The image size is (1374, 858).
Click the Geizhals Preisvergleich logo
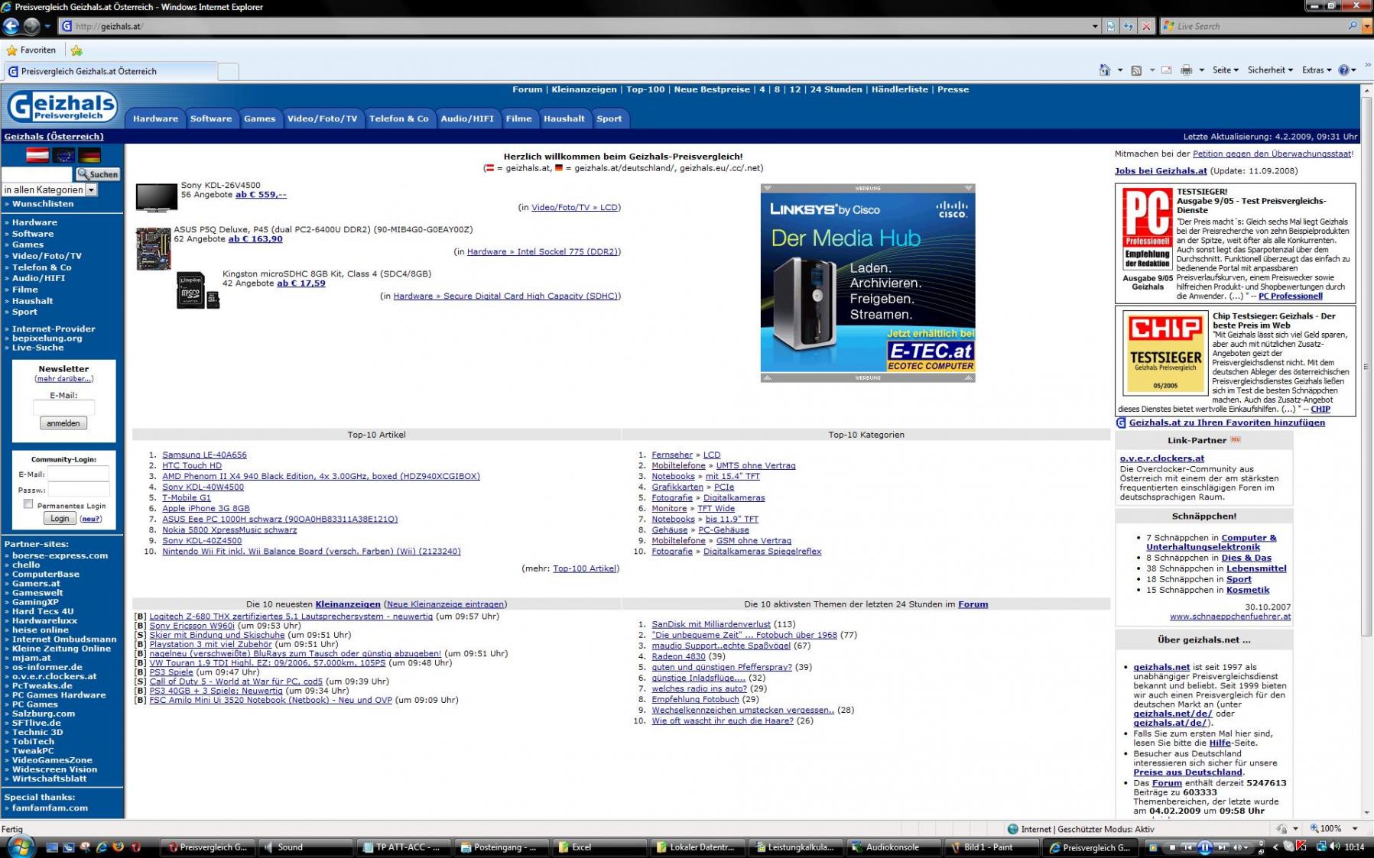62,106
